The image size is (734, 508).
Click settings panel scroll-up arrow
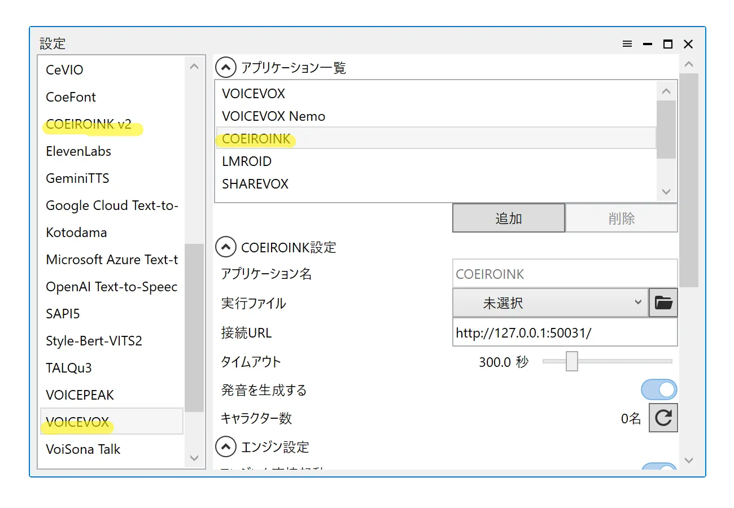[688, 64]
